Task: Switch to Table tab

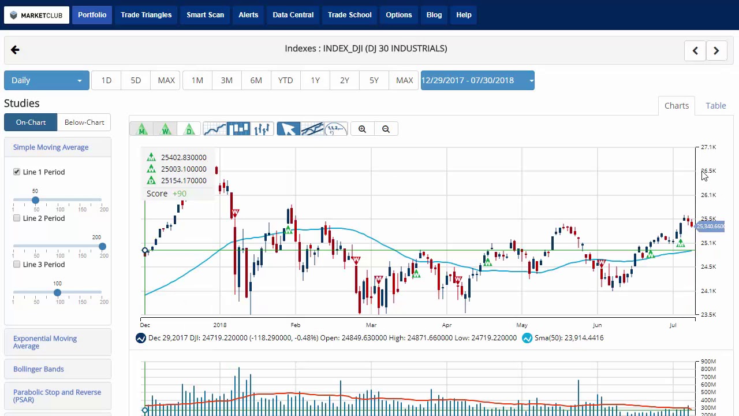Action: point(716,106)
